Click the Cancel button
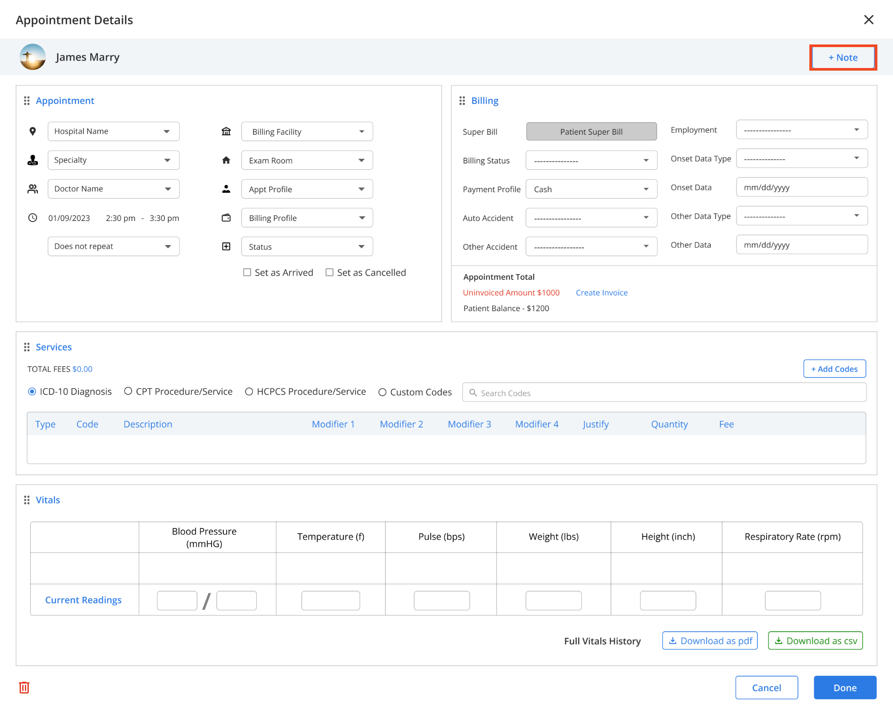The height and width of the screenshot is (711, 893). point(767,687)
